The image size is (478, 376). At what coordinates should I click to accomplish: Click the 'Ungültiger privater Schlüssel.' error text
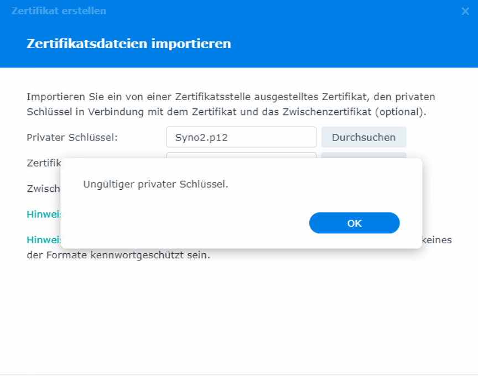[x=155, y=184]
